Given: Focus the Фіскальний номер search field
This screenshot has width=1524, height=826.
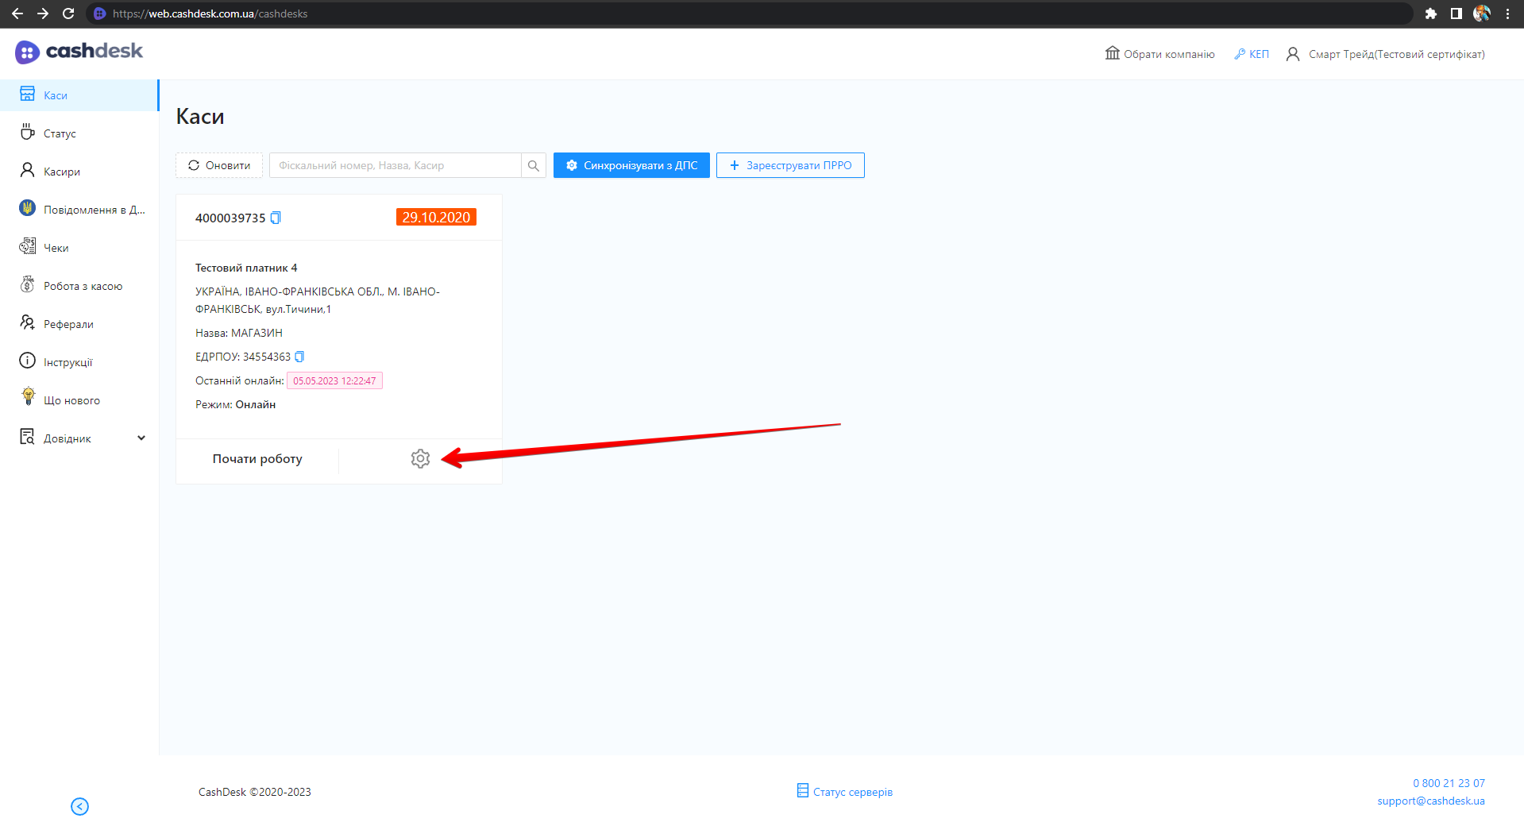Looking at the screenshot, I should coord(395,165).
